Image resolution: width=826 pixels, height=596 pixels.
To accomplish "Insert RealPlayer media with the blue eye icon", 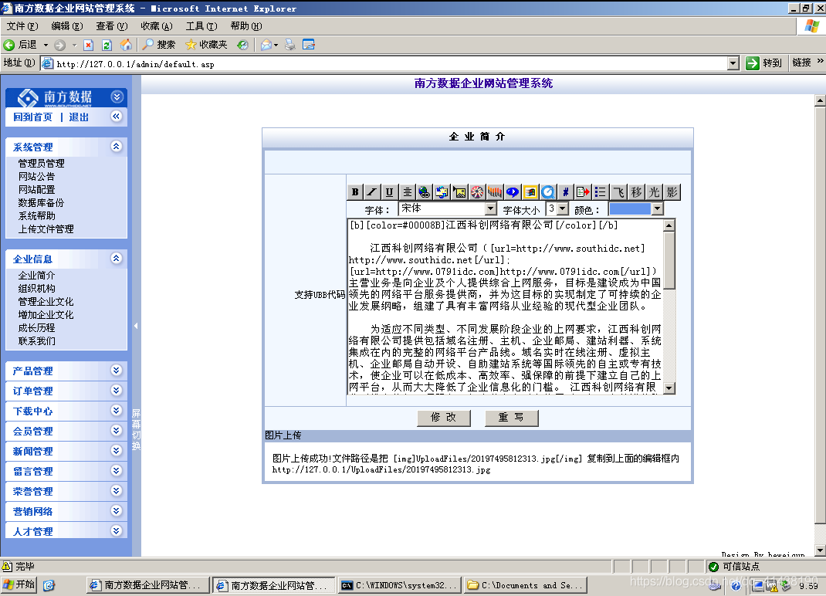I will click(x=513, y=192).
